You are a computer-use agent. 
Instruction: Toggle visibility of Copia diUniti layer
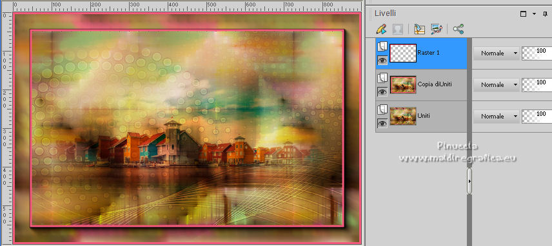382,91
